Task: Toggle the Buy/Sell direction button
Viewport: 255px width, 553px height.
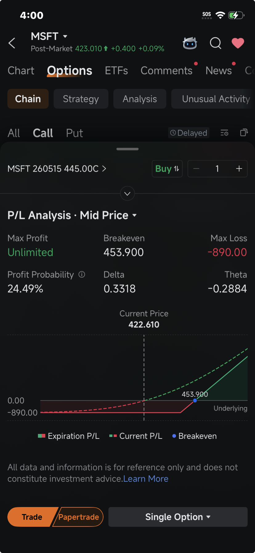Action: pos(167,169)
